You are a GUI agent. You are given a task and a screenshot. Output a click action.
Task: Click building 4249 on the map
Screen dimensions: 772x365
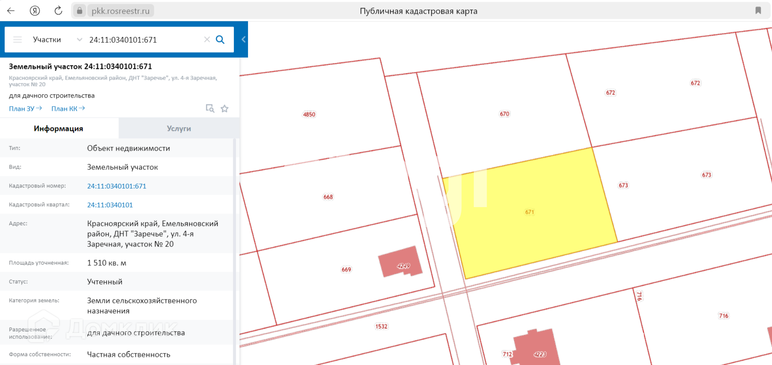tap(401, 261)
